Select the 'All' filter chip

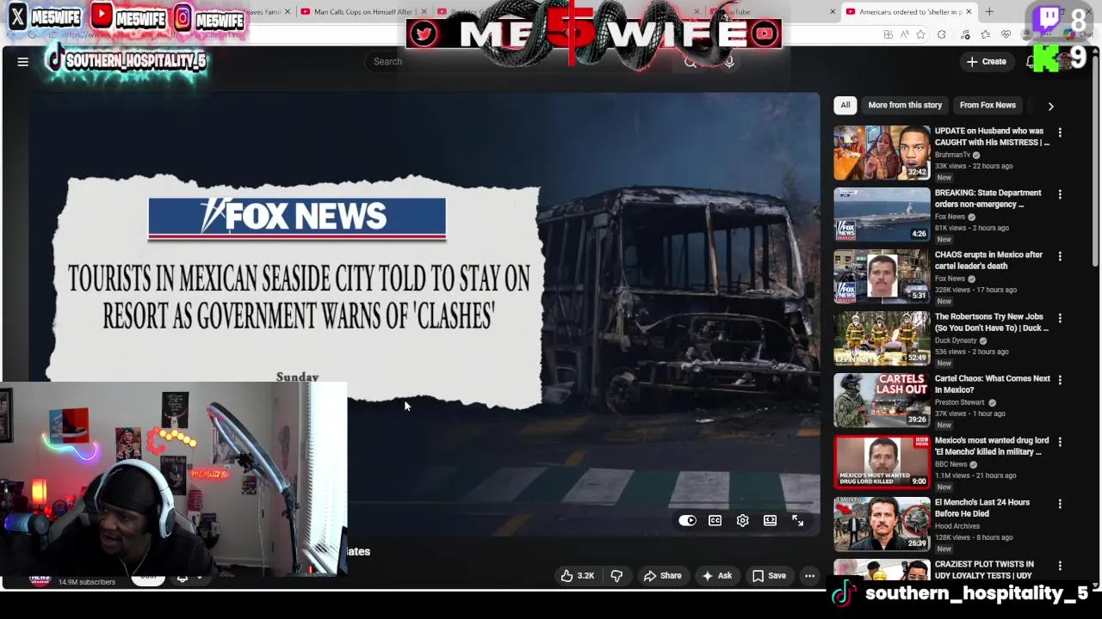click(x=845, y=105)
